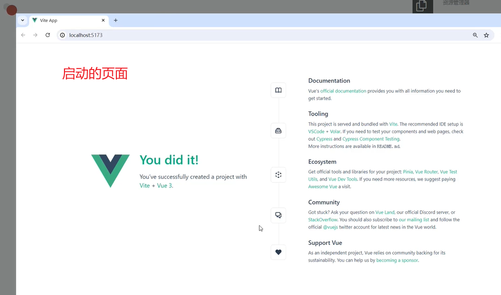Reload the localhost page
Screen dimensions: 501x295
point(48,35)
